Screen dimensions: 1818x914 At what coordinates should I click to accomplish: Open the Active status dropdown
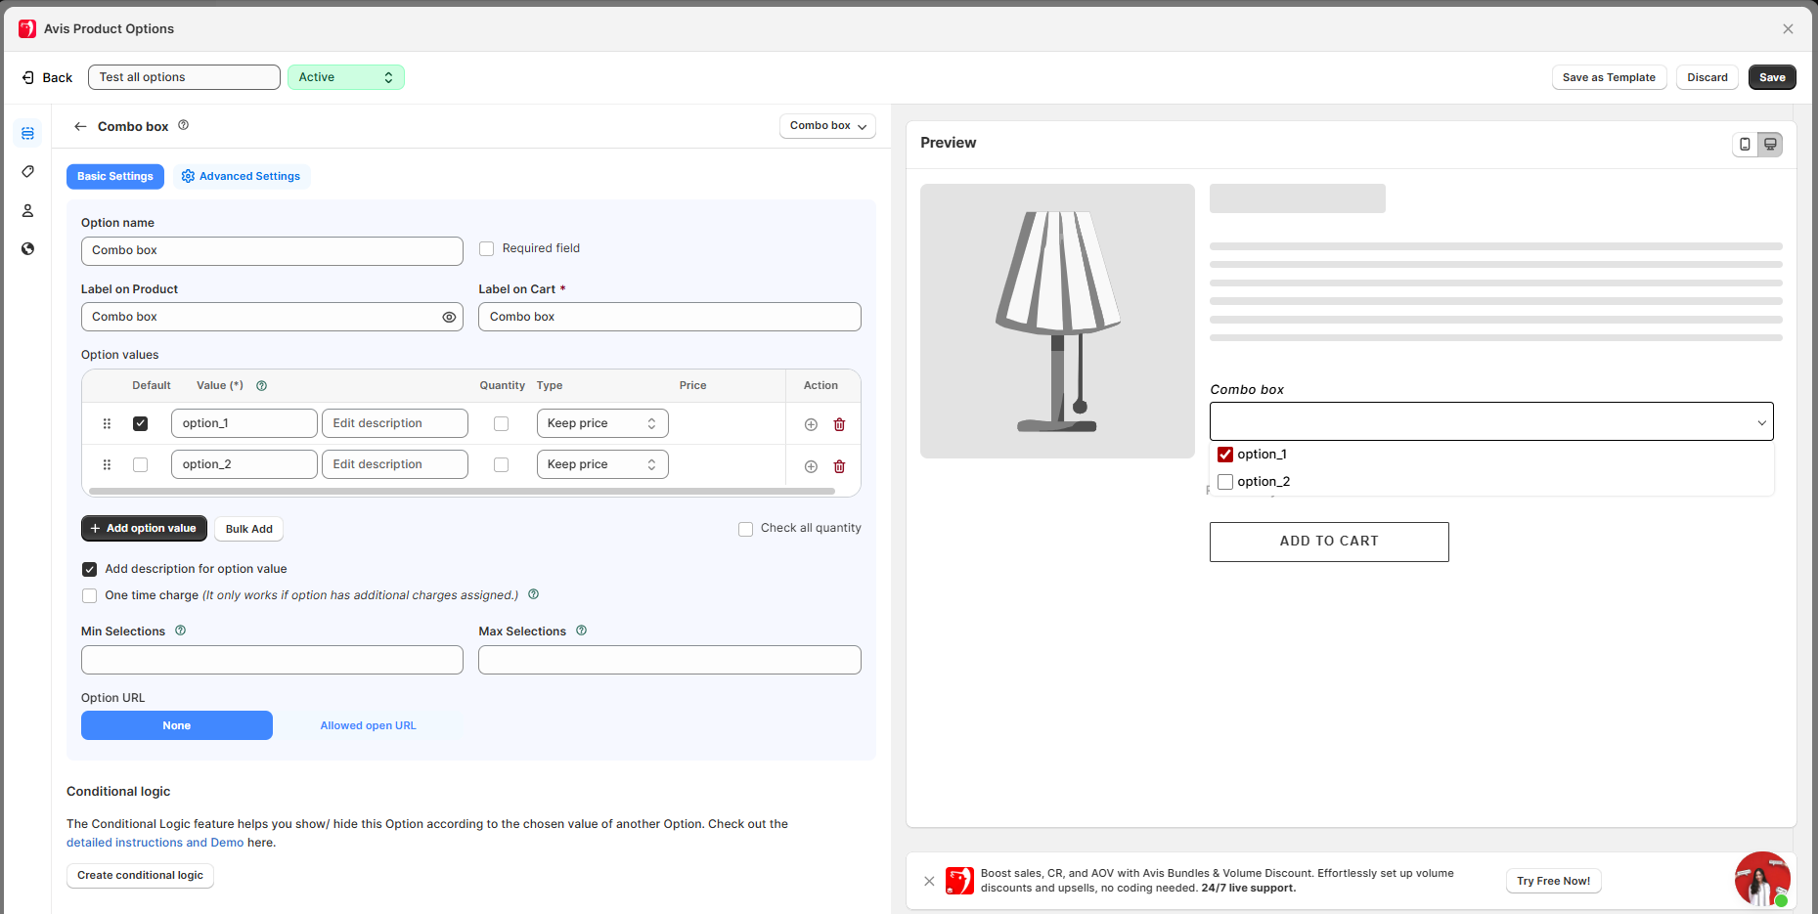(345, 77)
